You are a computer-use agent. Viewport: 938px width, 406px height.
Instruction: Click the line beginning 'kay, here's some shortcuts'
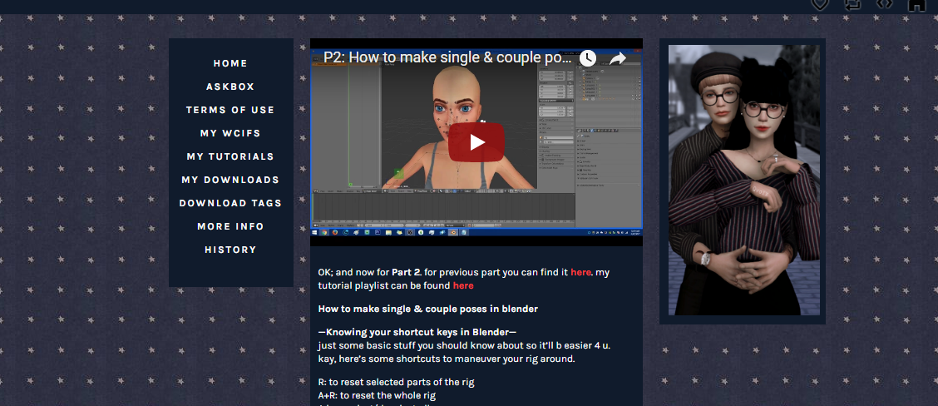pyautogui.click(x=447, y=359)
